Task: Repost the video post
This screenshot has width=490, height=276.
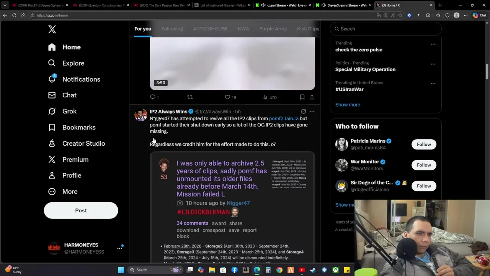Action: 190,97
